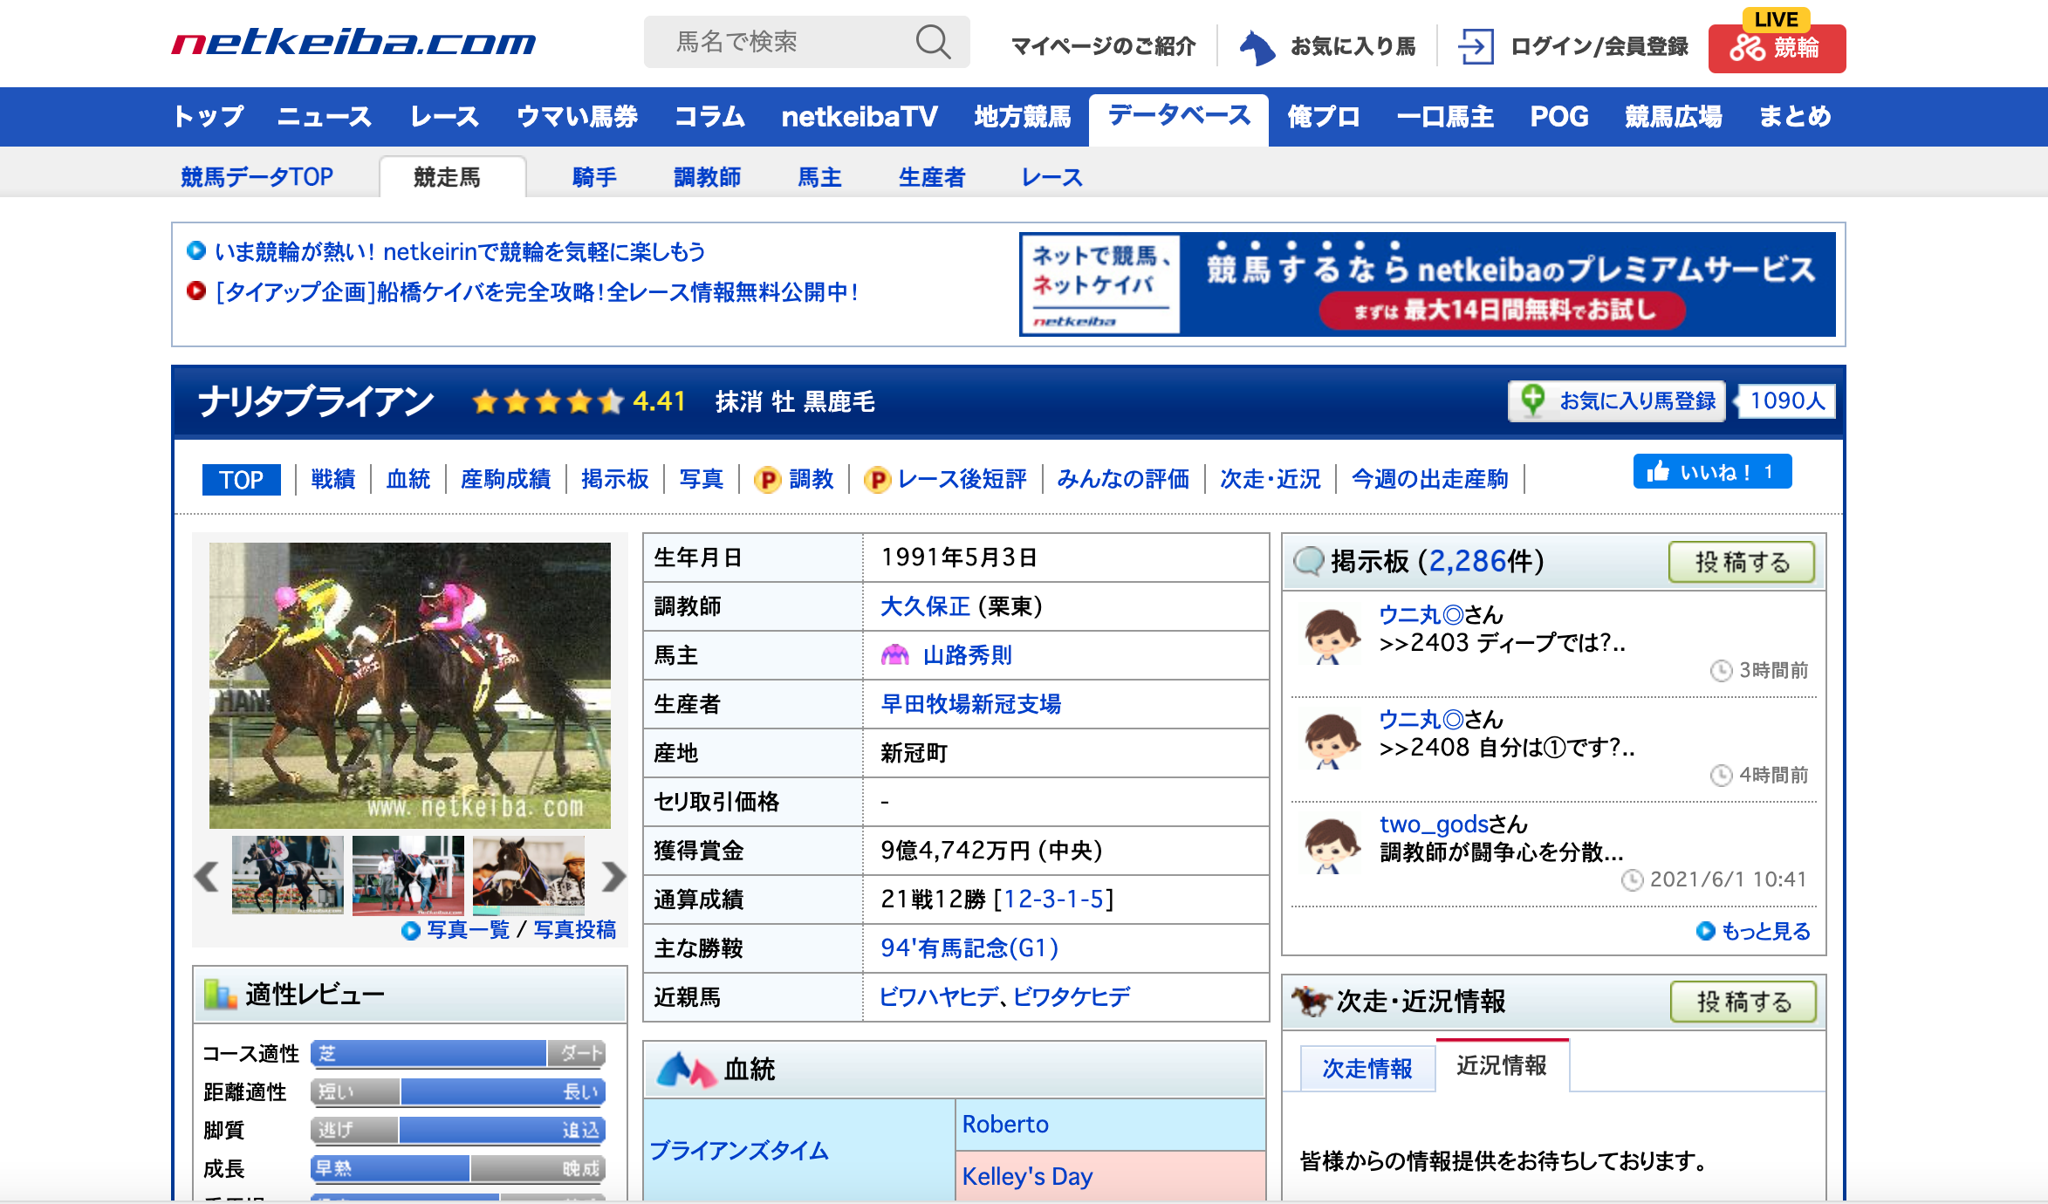Screen dimensions: 2048x1204
Task: Click the 脚質 bar
Action: coord(458,1131)
